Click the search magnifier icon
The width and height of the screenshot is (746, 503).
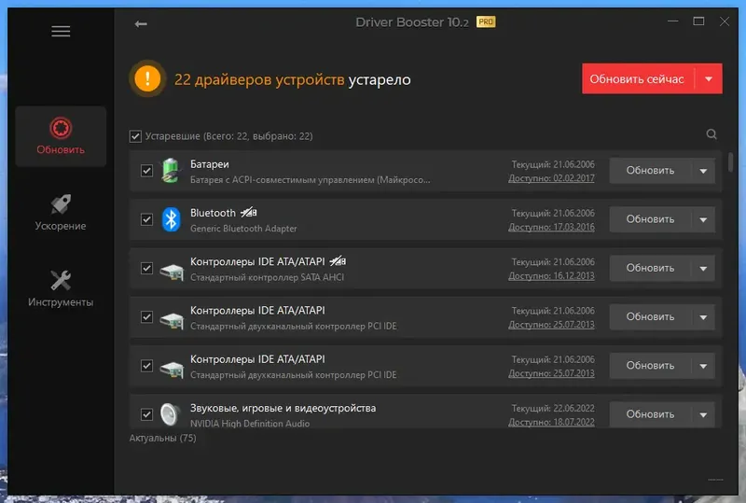click(x=711, y=134)
